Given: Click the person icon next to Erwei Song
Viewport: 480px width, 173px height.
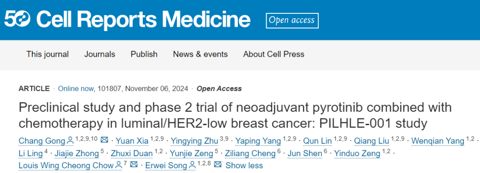Looking at the screenshot, I should pos(192,165).
